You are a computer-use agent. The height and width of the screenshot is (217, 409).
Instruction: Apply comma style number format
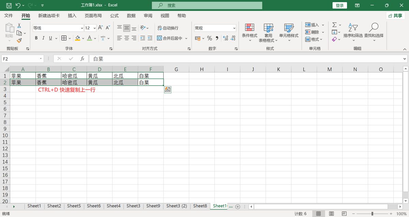(216, 38)
